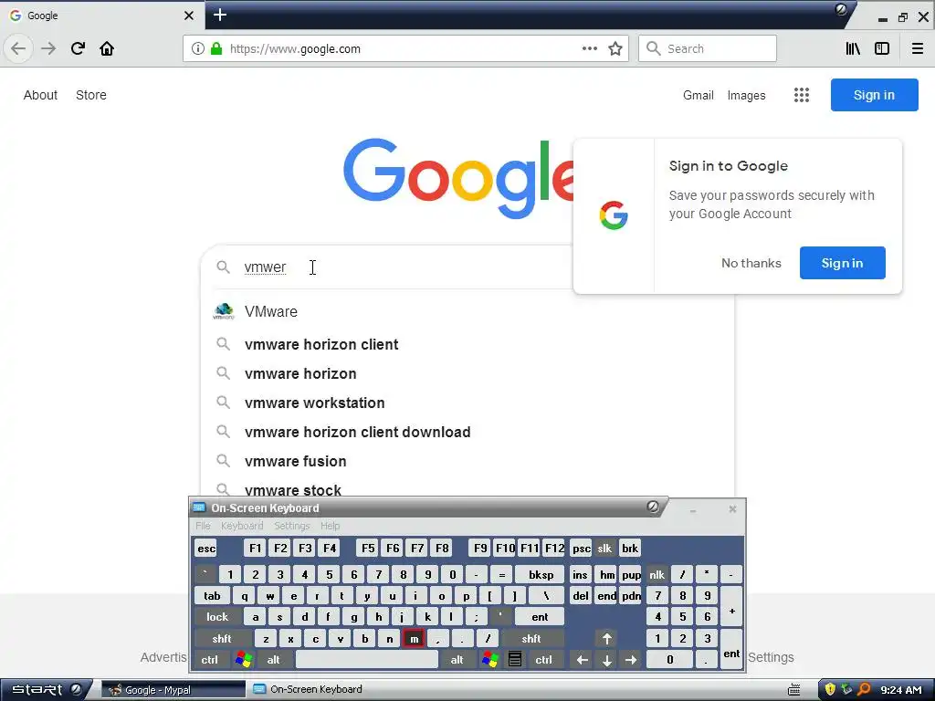Click the orange search icon in system tray

(864, 690)
